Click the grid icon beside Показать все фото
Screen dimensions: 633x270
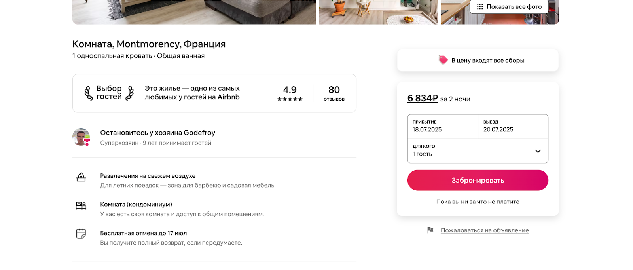480,6
